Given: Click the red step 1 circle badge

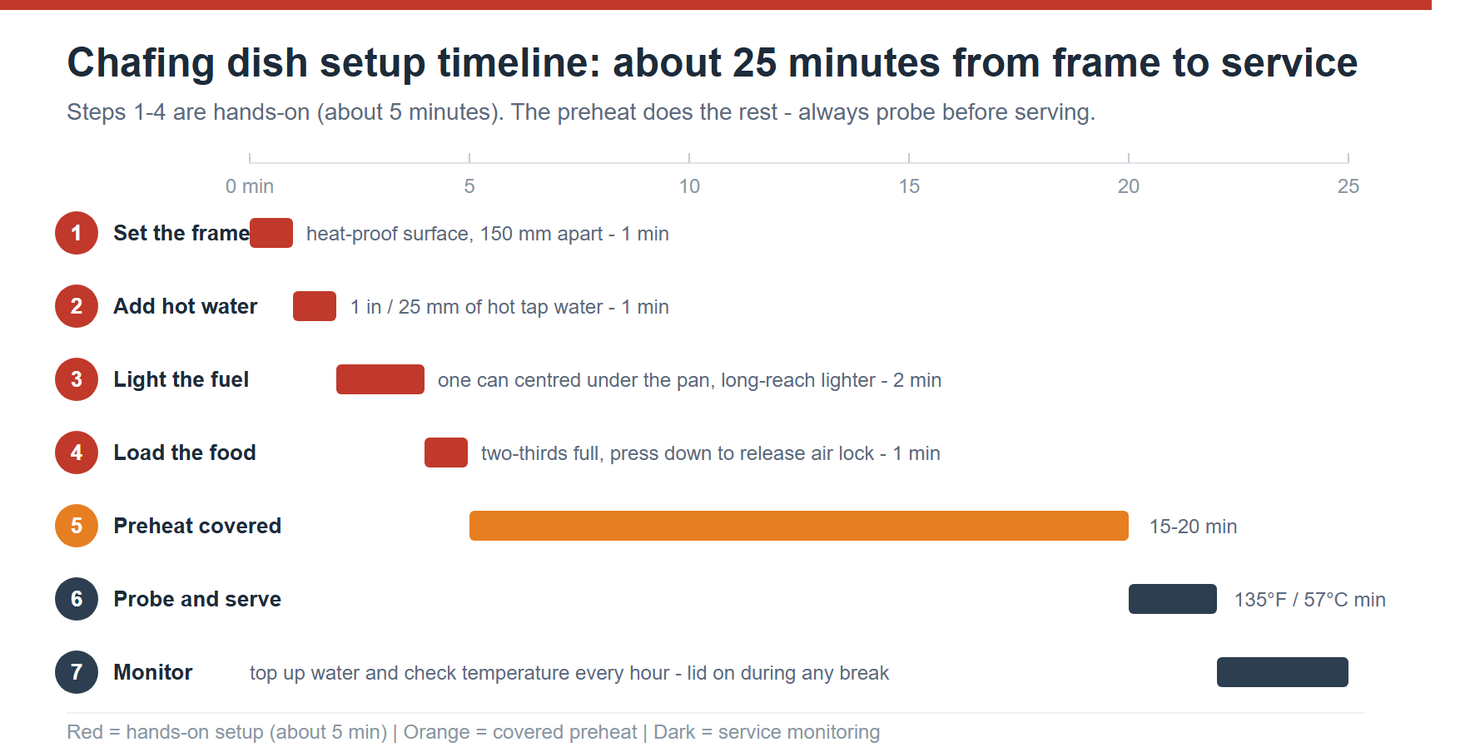Looking at the screenshot, I should (77, 233).
